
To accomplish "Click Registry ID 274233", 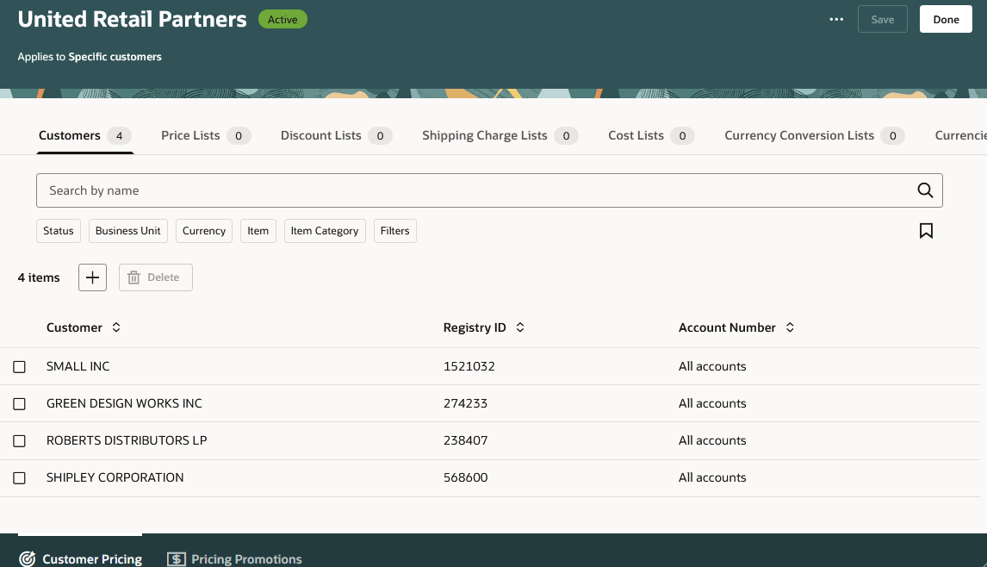I will pyautogui.click(x=465, y=403).
